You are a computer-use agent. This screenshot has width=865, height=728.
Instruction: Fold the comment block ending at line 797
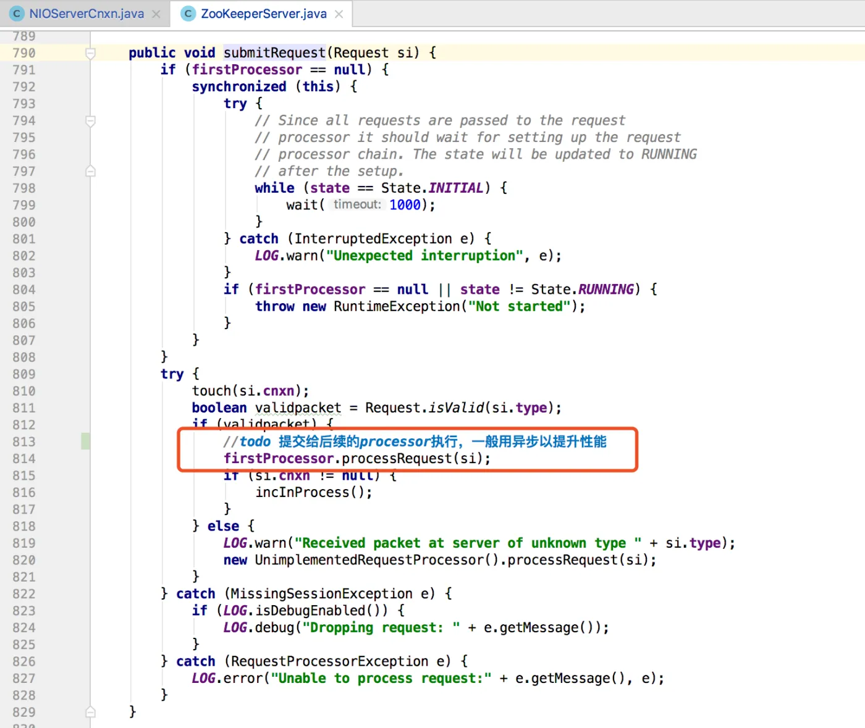pos(90,171)
